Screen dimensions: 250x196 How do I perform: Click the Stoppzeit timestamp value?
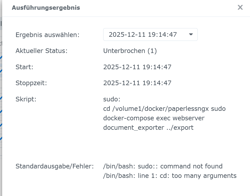click(x=137, y=83)
